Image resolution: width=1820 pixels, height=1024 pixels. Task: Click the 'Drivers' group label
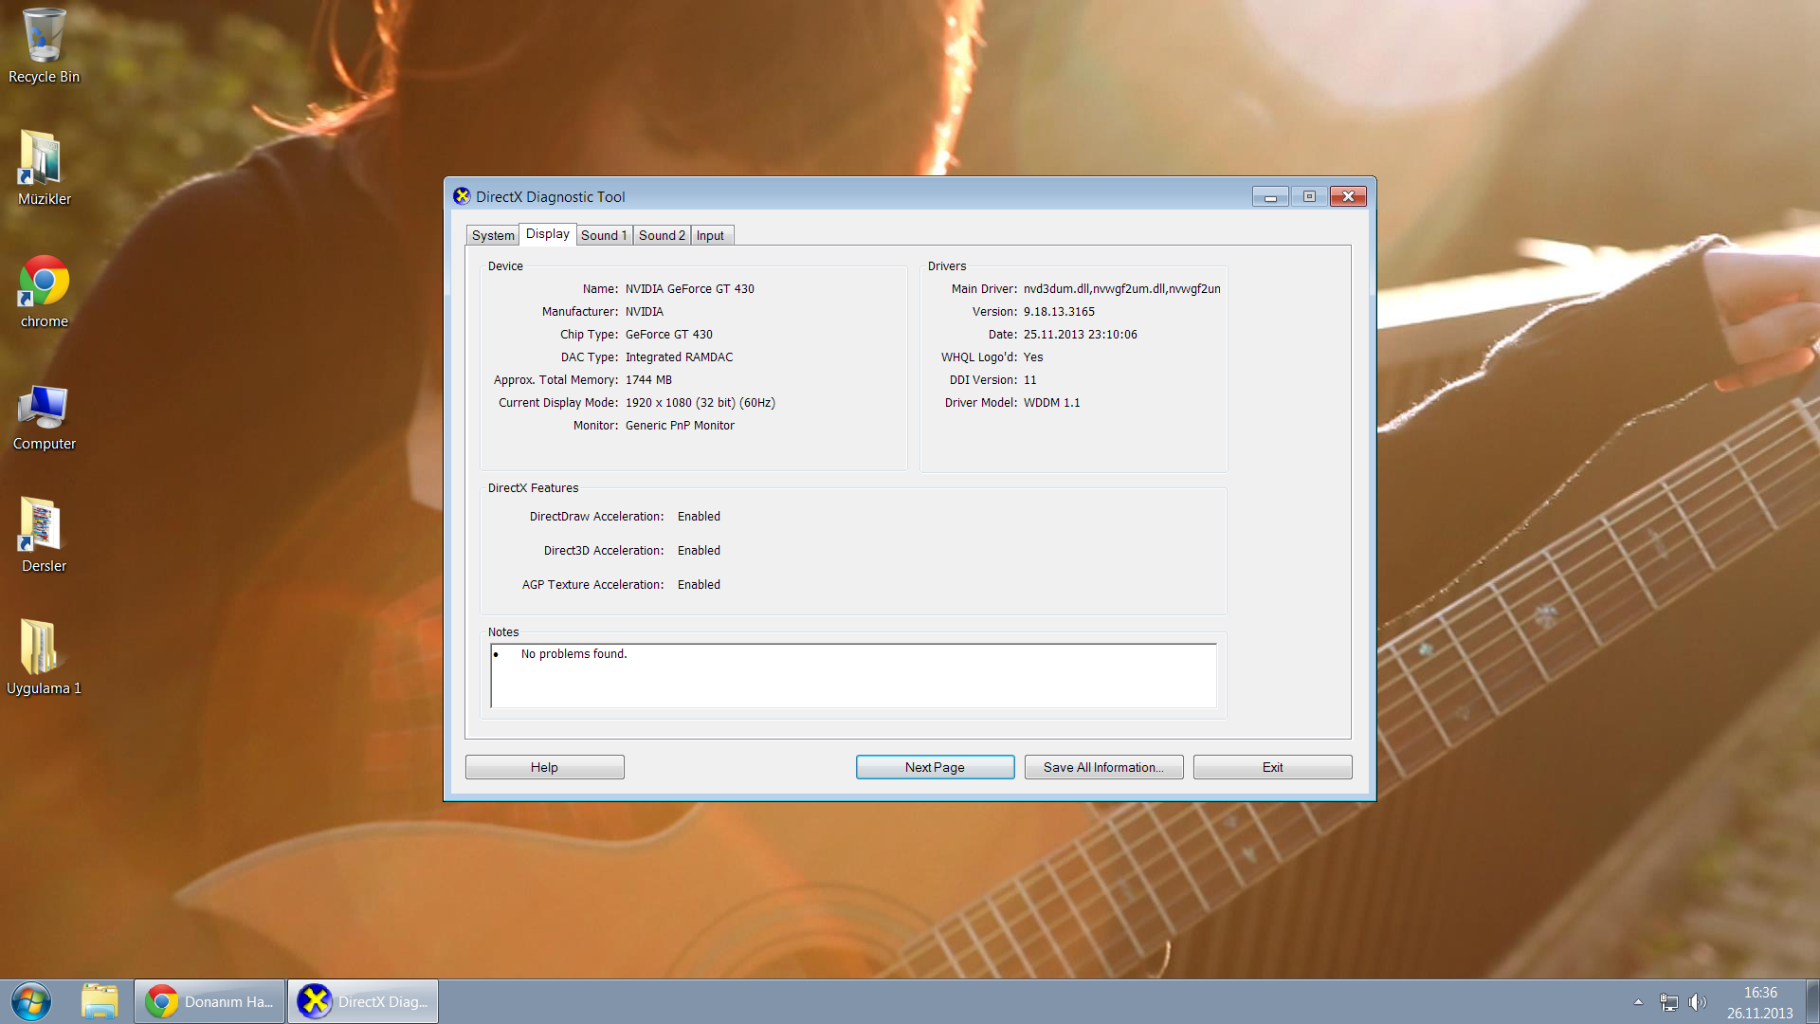947,266
